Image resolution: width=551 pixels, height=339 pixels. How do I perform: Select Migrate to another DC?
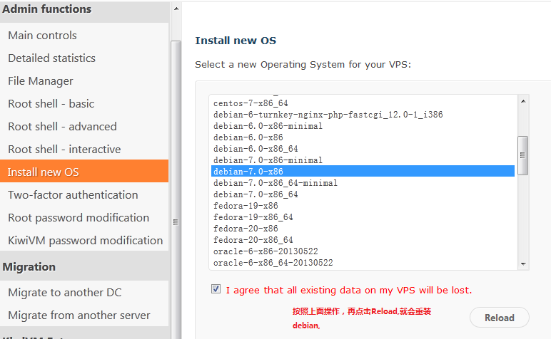[65, 293]
